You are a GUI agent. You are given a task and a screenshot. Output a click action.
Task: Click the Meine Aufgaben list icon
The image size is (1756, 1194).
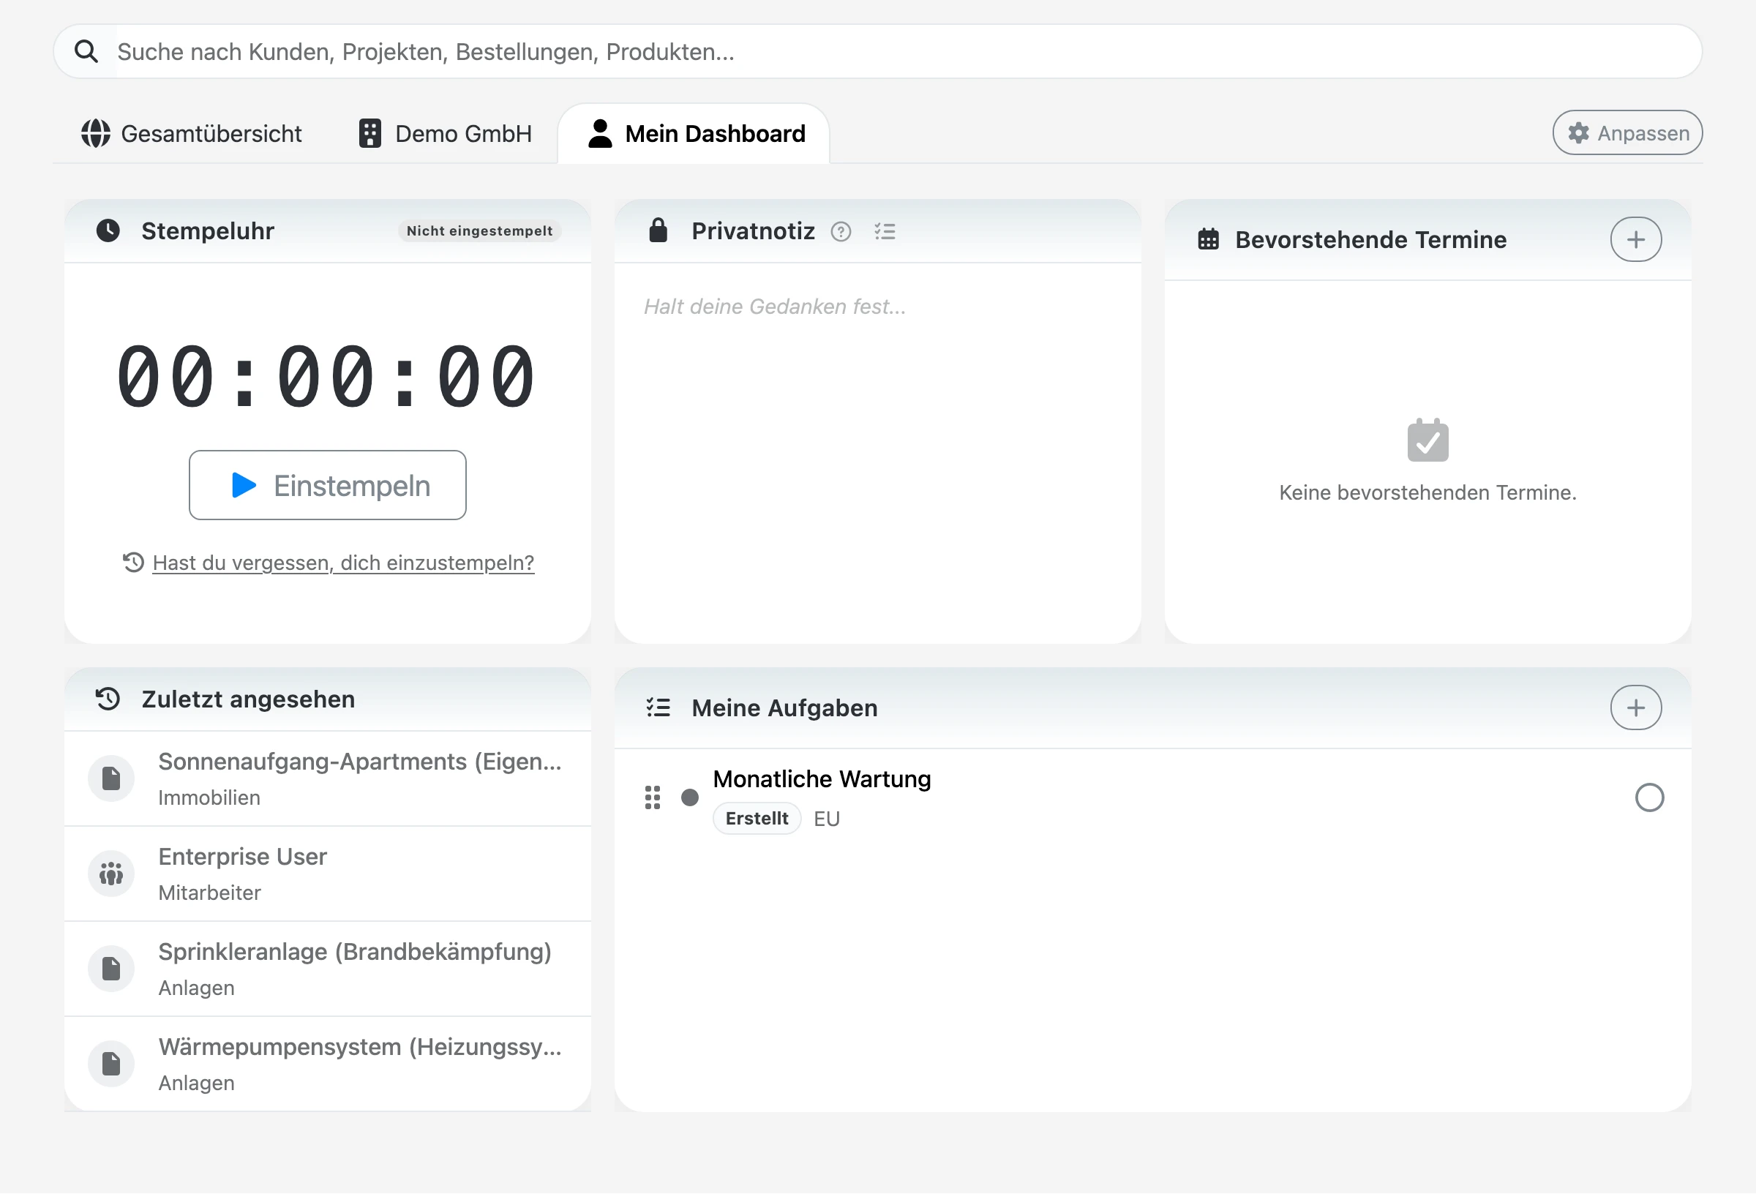[x=658, y=707]
